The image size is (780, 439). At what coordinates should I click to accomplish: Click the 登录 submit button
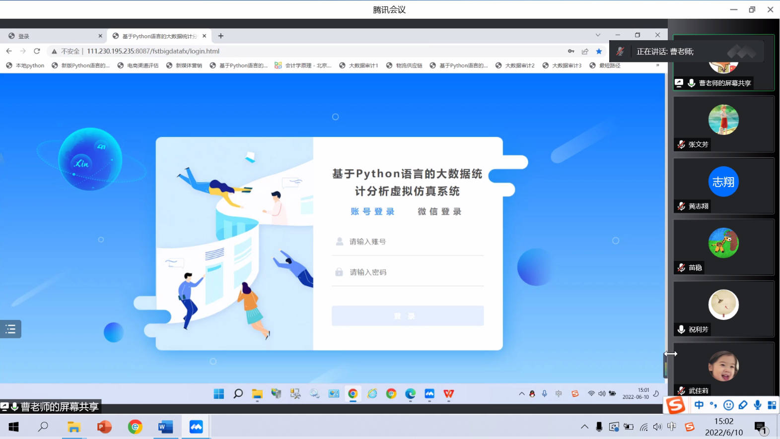tap(408, 316)
